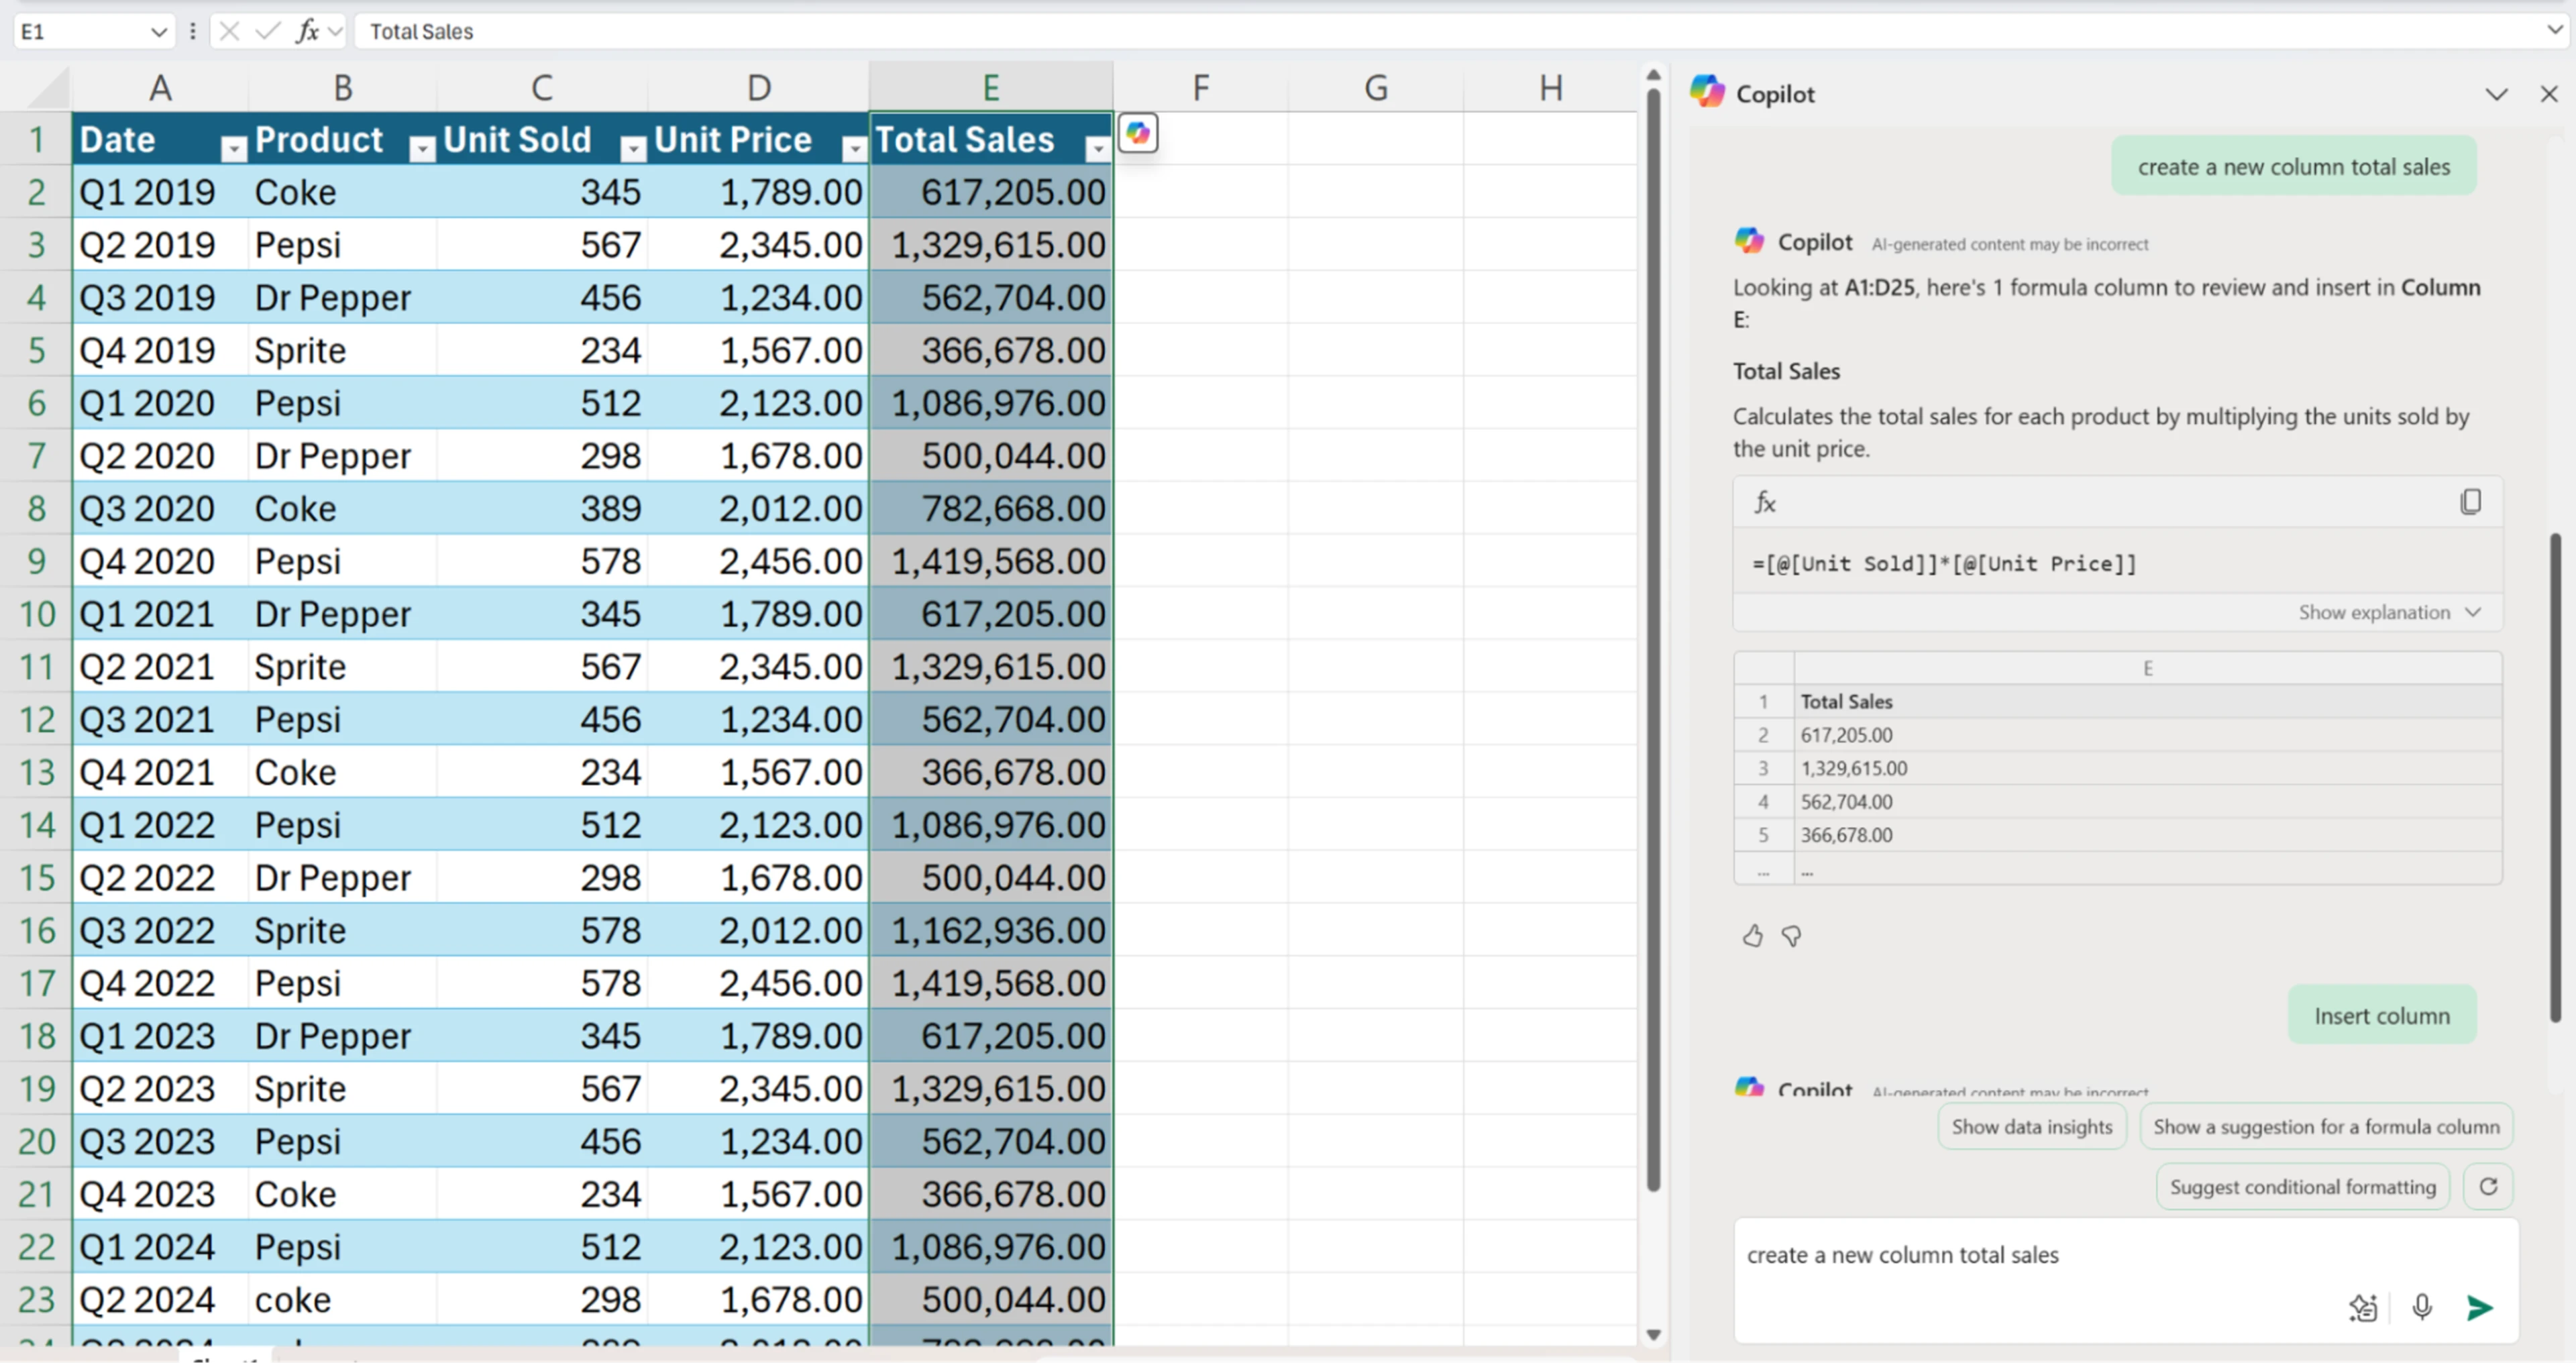Expand the formula bar chevron

coord(2554,30)
